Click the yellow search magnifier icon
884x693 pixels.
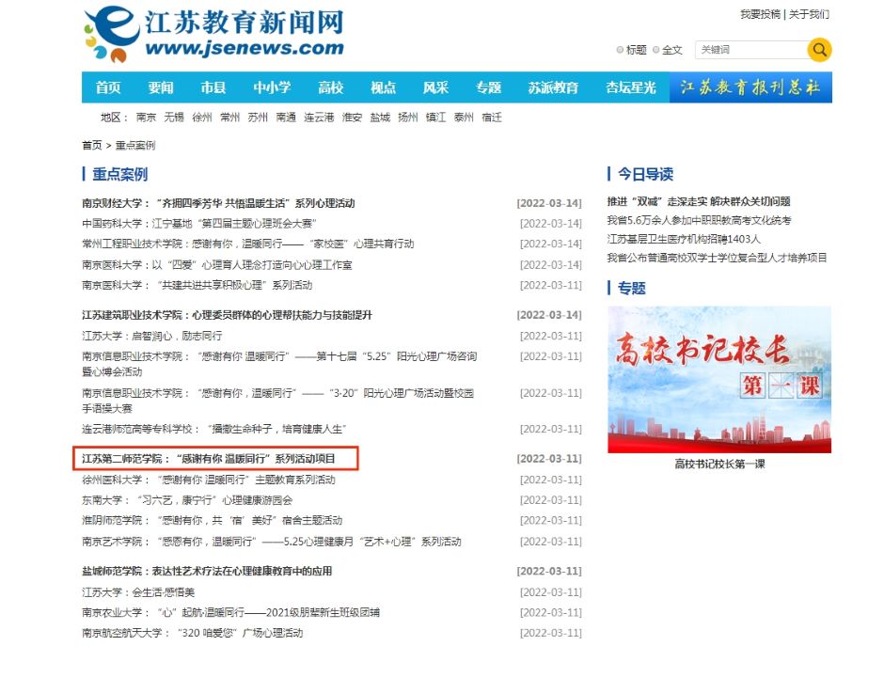coord(819,50)
